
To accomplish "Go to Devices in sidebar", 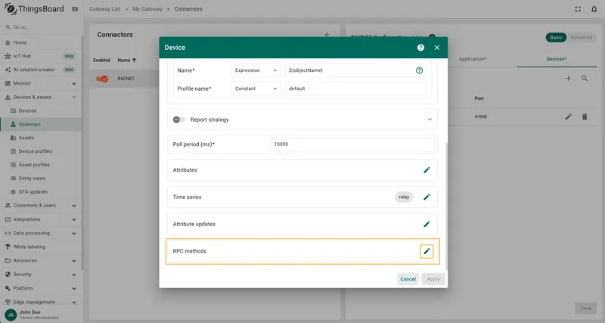I will [41, 110].
